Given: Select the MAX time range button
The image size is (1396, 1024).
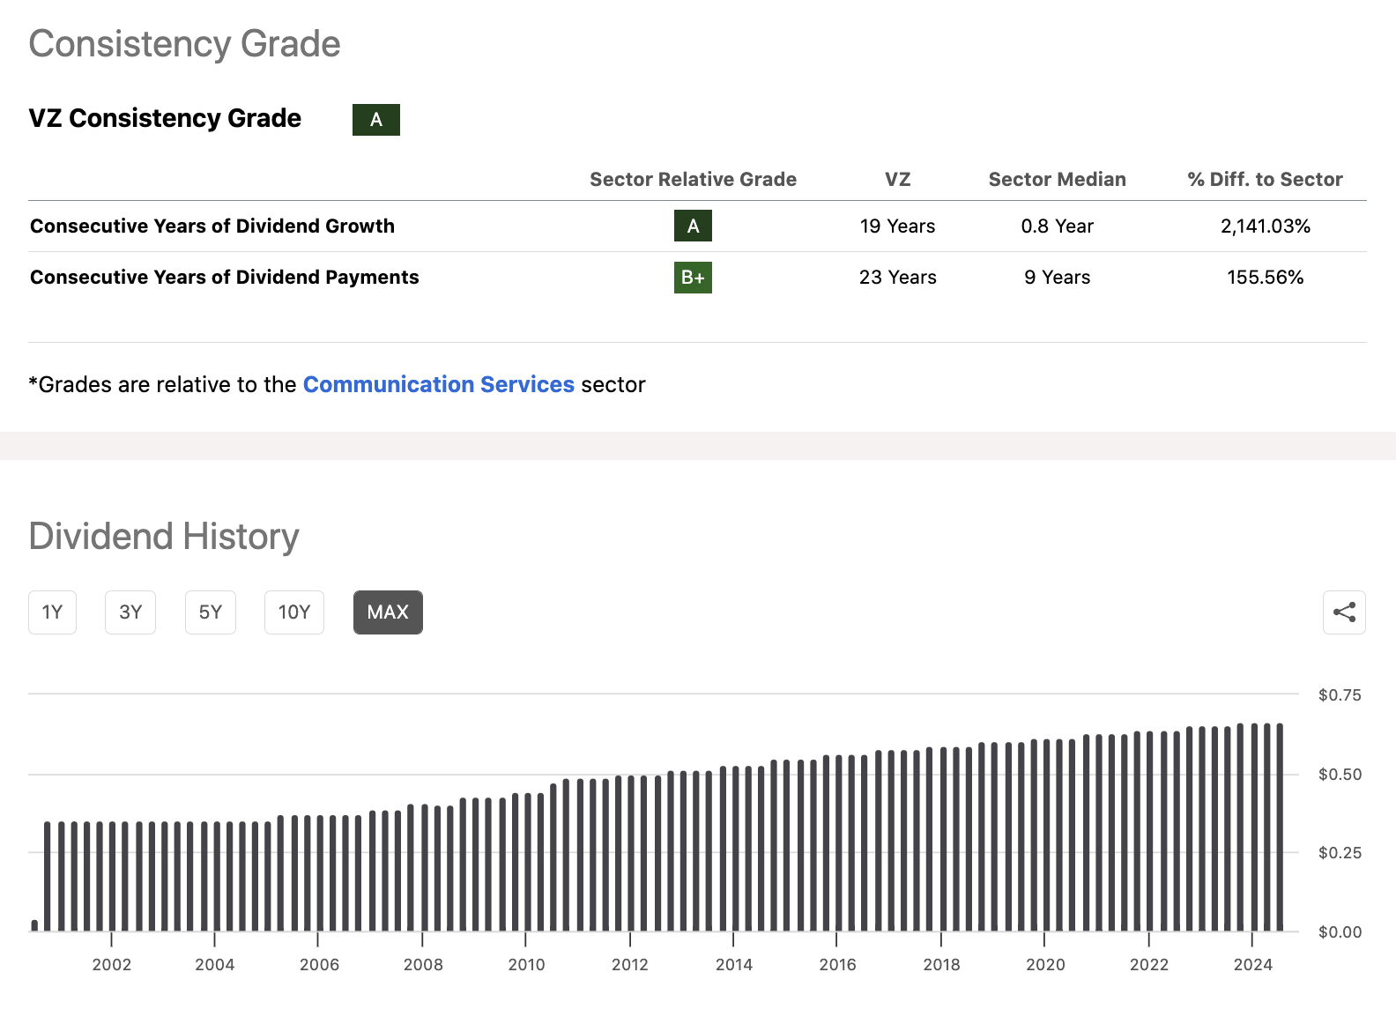Looking at the screenshot, I should coord(388,612).
